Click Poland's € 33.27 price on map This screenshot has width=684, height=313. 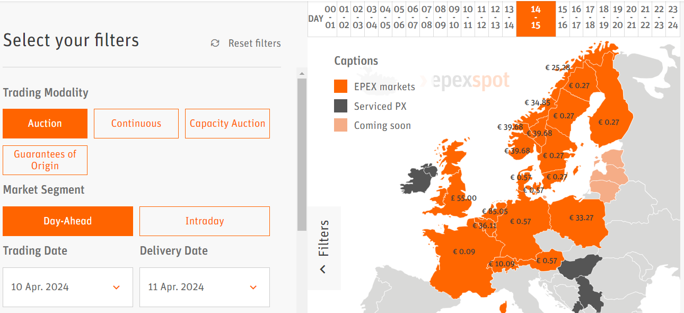tap(581, 218)
